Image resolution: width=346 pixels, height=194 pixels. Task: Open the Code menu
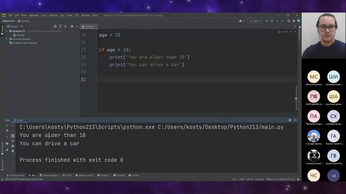click(44, 16)
